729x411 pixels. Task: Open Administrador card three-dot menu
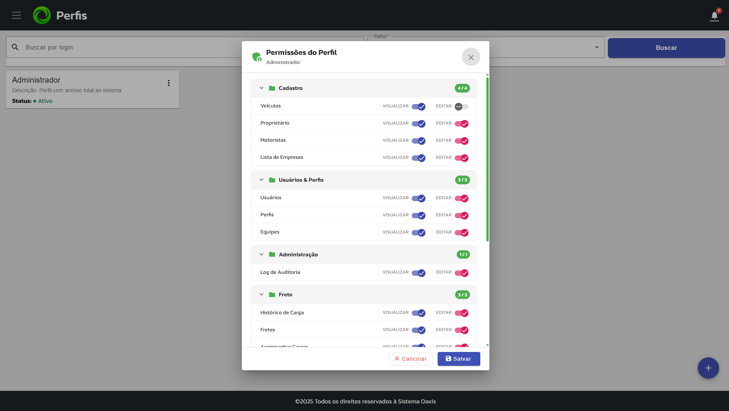point(169,83)
